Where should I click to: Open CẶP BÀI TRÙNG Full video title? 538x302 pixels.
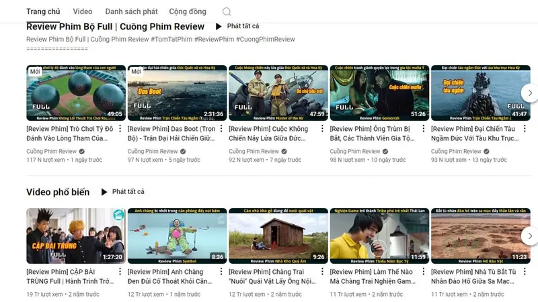point(70,276)
